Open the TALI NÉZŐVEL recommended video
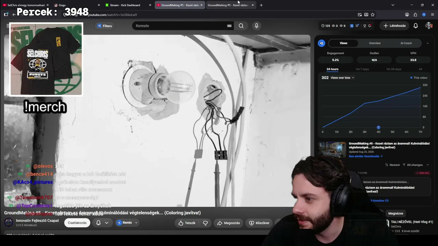438x246 pixels. pyautogui.click(x=412, y=222)
